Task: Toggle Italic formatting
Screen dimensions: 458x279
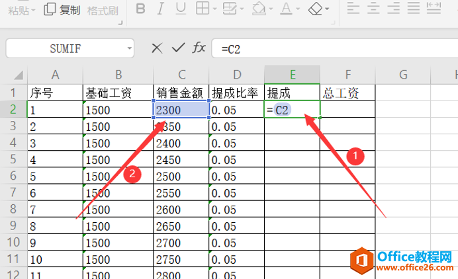Action: tap(160, 9)
